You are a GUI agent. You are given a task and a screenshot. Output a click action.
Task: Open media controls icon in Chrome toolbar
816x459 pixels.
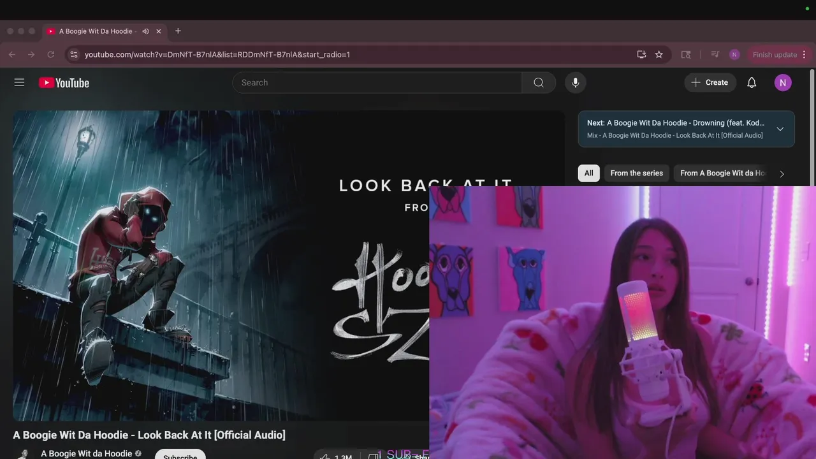pos(715,55)
